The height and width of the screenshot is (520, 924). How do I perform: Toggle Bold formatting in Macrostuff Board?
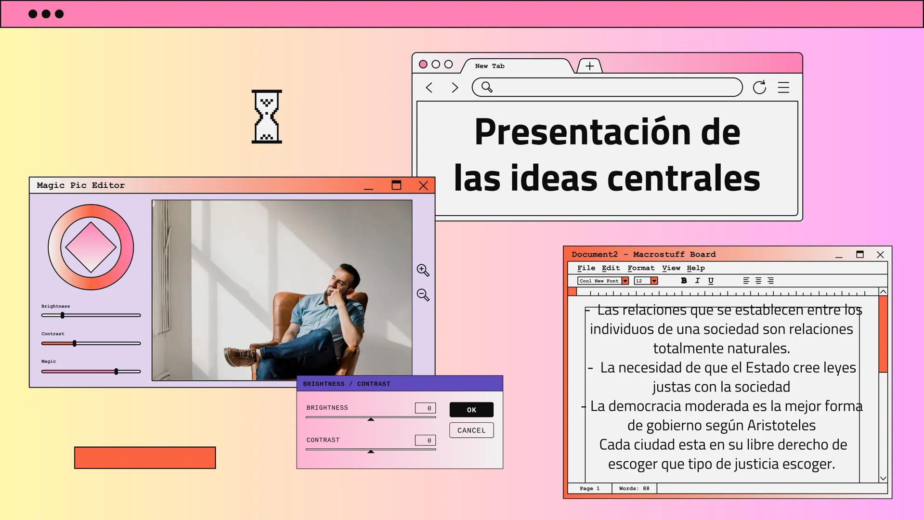[x=684, y=281]
